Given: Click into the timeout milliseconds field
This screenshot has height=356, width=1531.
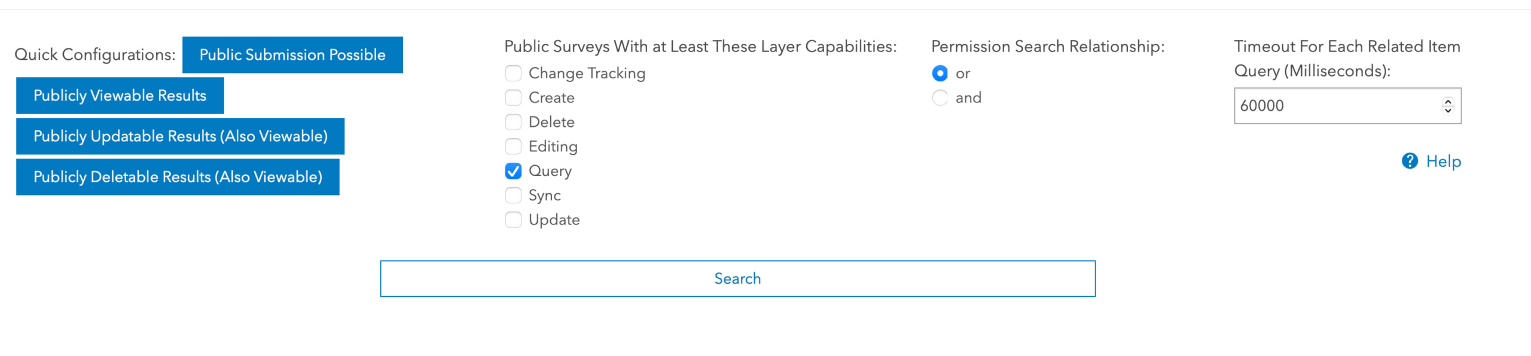Looking at the screenshot, I should tap(1334, 106).
